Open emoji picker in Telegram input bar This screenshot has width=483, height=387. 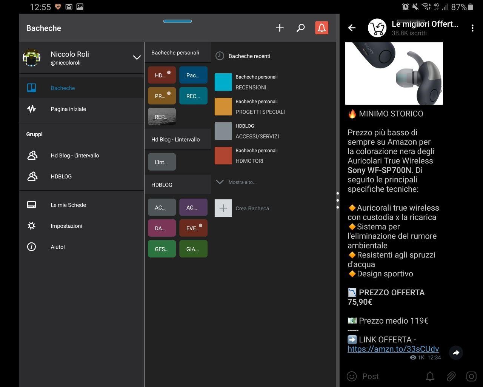click(352, 376)
